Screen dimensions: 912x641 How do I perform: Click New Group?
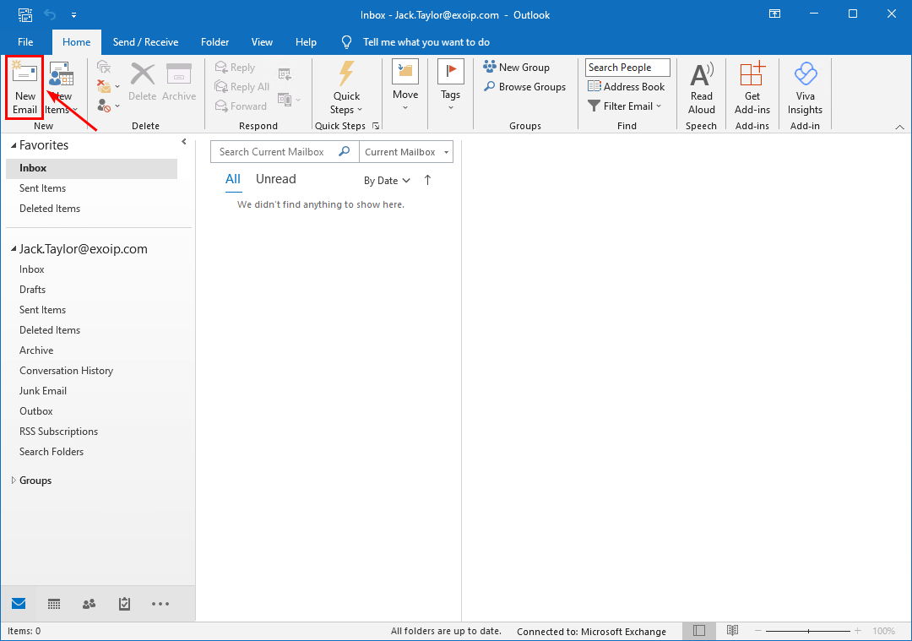[x=517, y=68]
